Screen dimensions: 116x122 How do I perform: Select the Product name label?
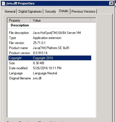tap(18, 48)
